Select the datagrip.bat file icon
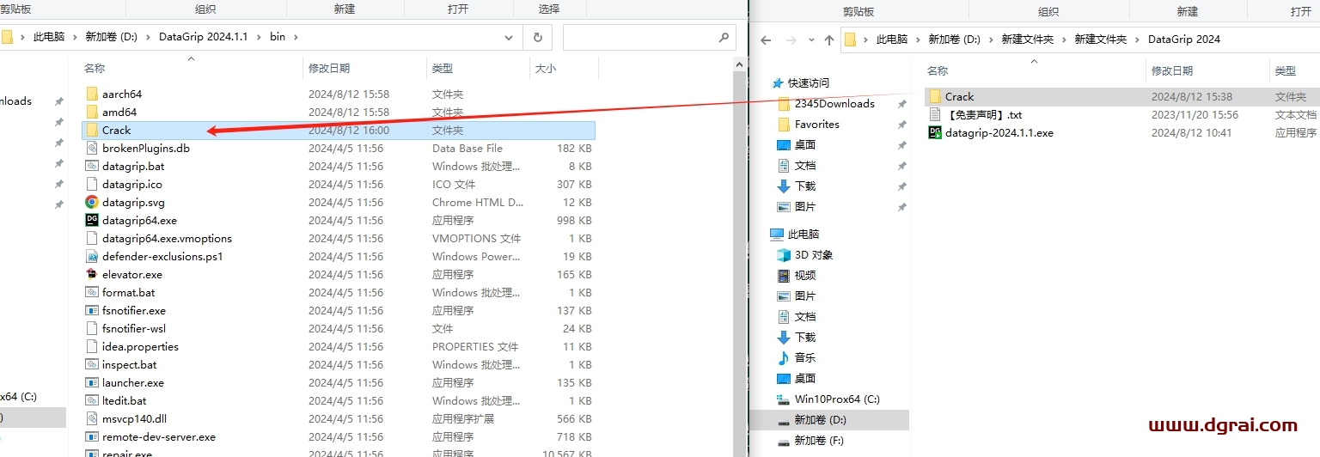The width and height of the screenshot is (1320, 457). (92, 166)
